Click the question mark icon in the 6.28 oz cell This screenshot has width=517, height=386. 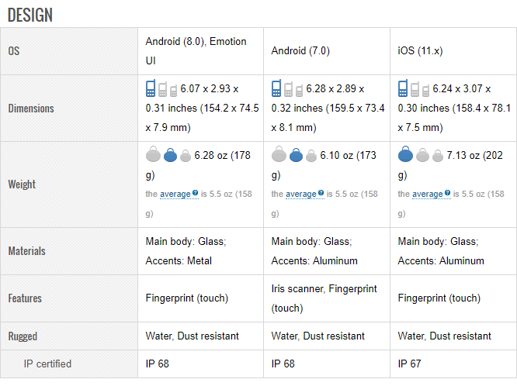[195, 193]
